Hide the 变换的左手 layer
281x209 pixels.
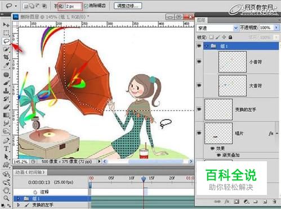[199, 109]
